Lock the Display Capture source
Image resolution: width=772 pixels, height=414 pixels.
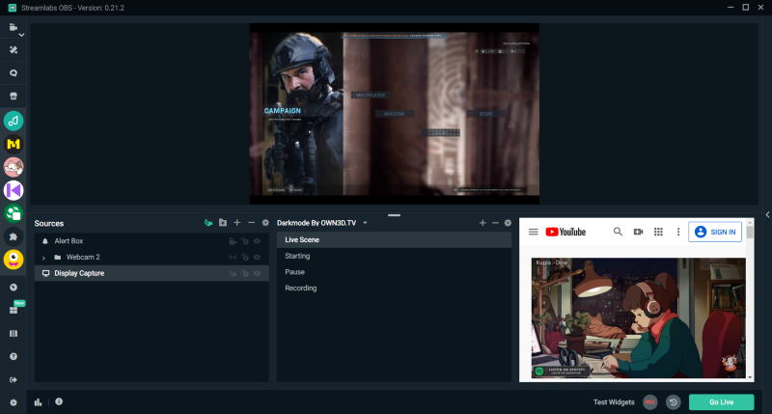[x=245, y=273]
